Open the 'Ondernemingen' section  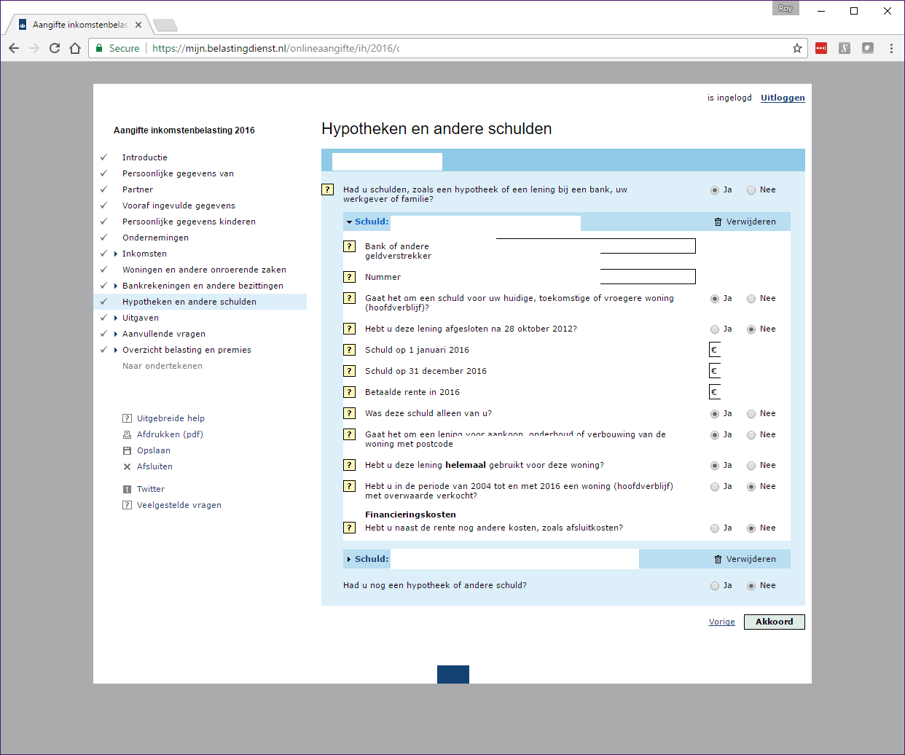[155, 238]
